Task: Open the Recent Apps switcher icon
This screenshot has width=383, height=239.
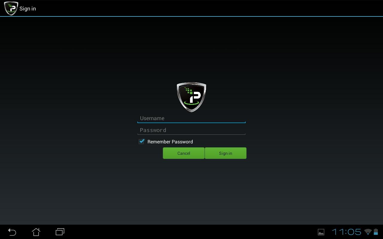Action: pos(60,232)
